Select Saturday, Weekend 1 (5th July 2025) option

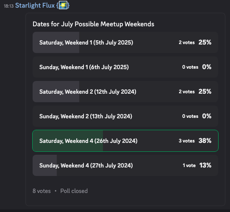[125, 42]
